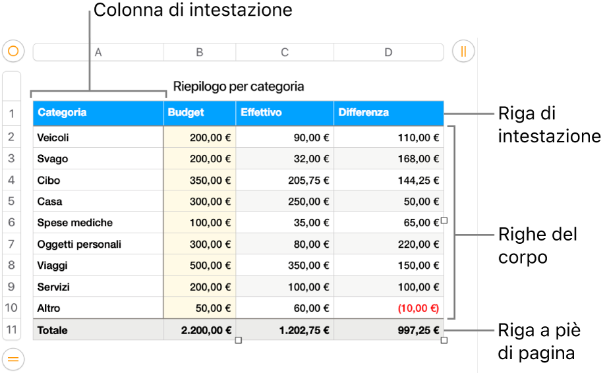Screen dimensions: 609x373
Task: Select row 4 number tab
Action: coord(12,179)
